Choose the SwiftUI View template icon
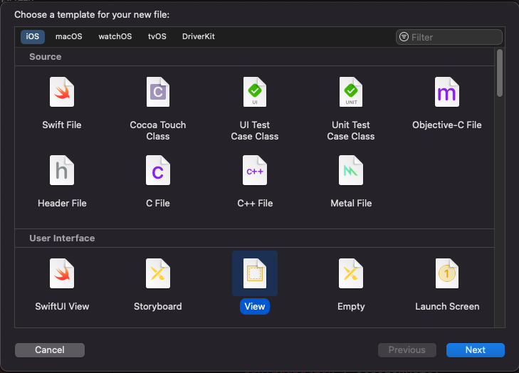The image size is (519, 373). coord(62,273)
